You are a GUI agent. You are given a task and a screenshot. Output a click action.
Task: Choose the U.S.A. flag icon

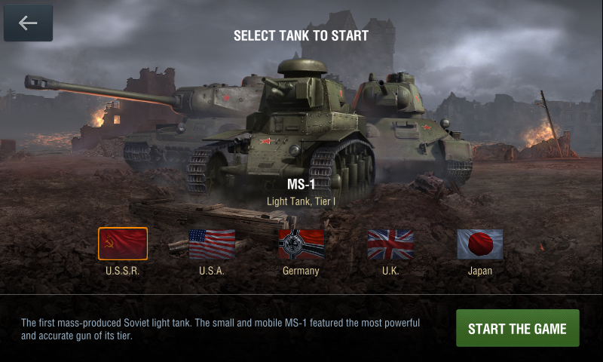coord(212,244)
